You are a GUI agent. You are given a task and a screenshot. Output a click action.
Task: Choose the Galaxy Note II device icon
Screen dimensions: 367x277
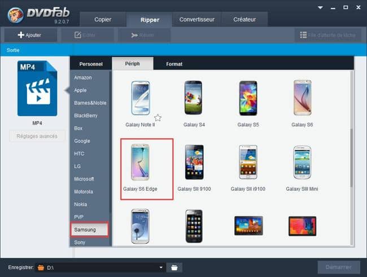tap(140, 98)
